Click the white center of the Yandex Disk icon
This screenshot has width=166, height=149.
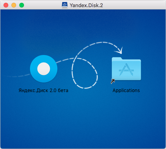pos(44,69)
